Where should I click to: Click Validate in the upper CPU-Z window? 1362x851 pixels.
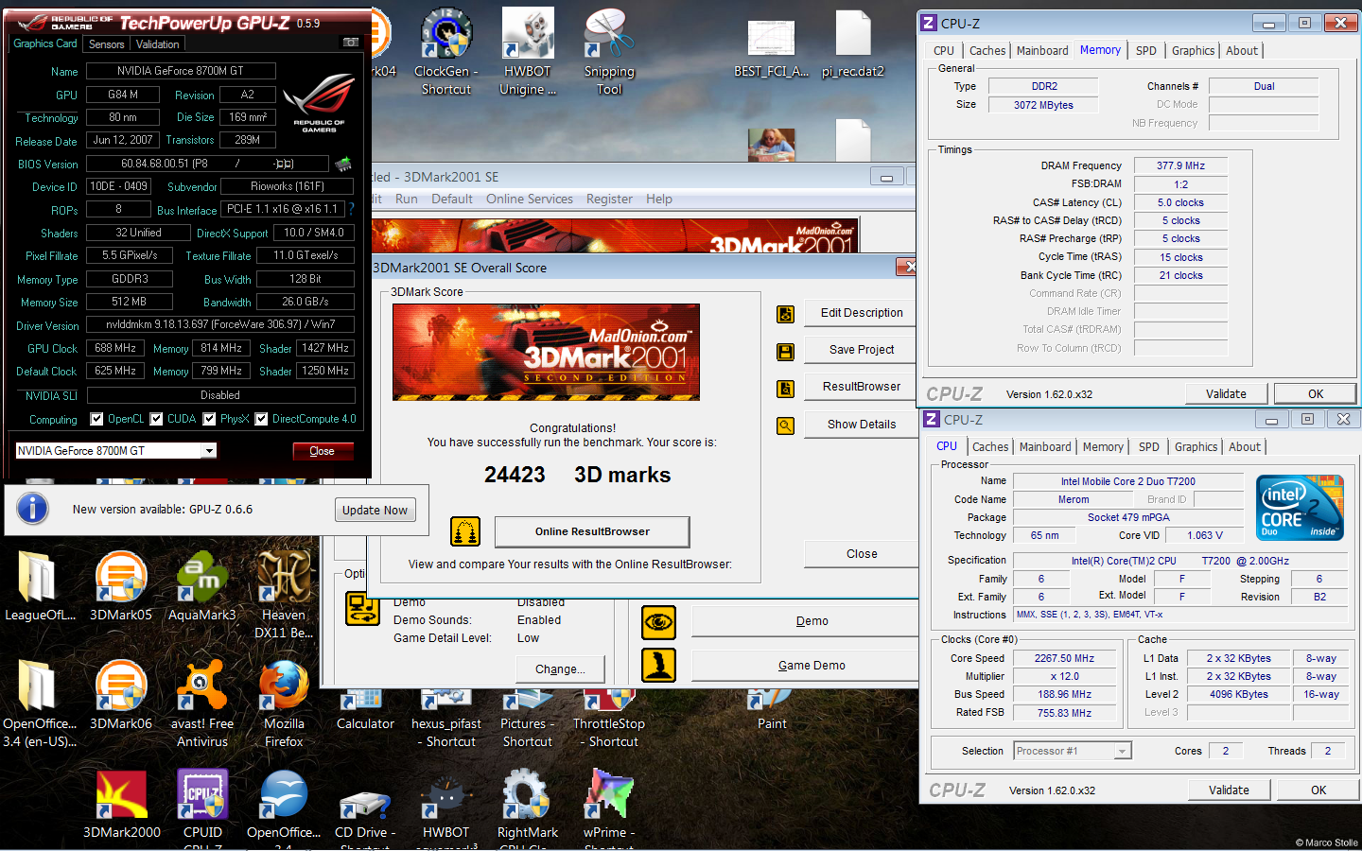[1226, 394]
